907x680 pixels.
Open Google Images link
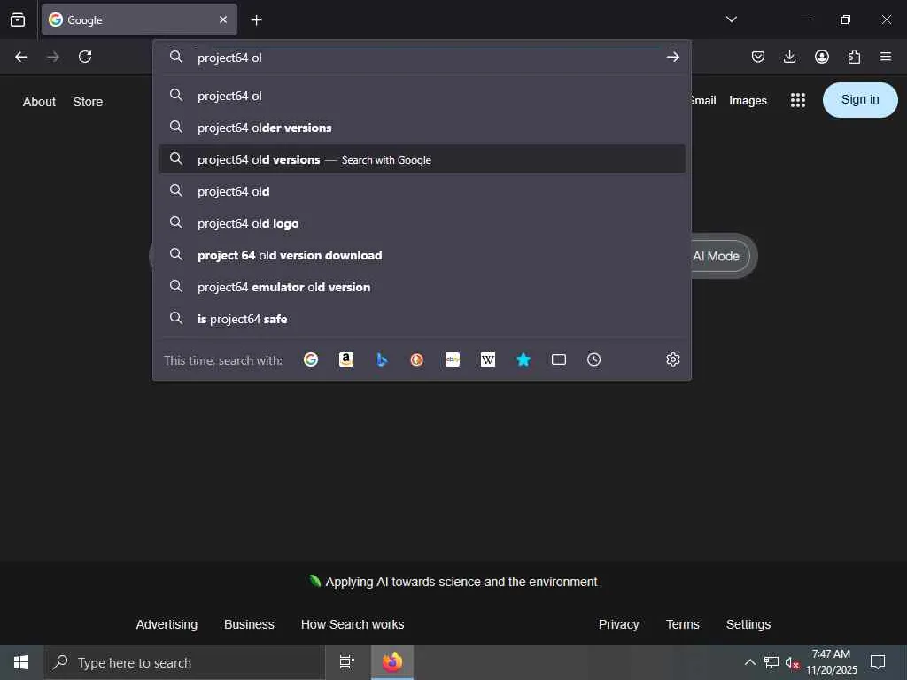click(748, 101)
